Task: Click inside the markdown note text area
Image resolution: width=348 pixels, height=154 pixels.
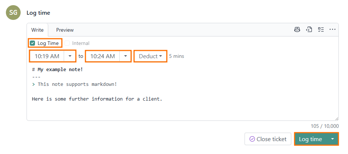Action: coord(182,107)
